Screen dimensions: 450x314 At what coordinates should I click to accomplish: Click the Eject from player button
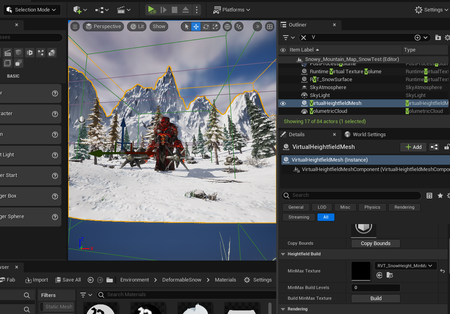(186, 10)
